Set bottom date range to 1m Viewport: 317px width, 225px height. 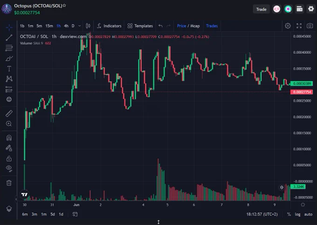pyautogui.click(x=44, y=214)
